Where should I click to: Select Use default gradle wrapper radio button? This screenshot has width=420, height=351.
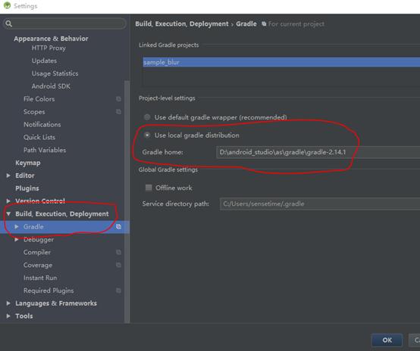pos(147,117)
